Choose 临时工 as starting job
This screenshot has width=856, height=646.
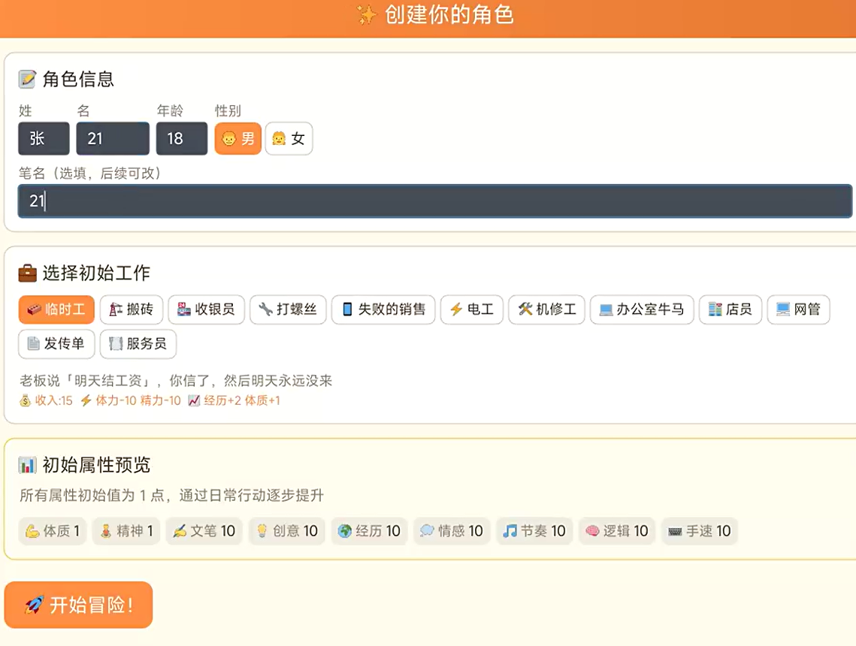click(57, 309)
